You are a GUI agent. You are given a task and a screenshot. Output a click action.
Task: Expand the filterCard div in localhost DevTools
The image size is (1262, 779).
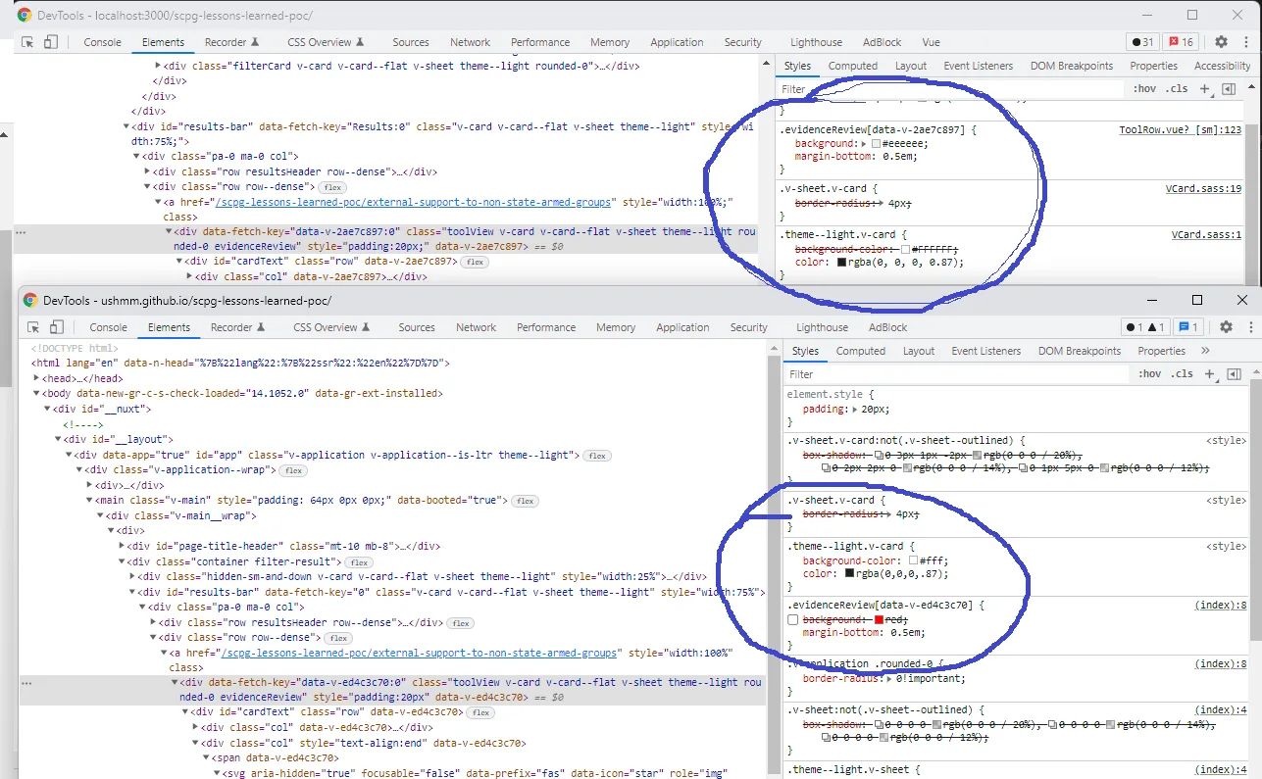[158, 66]
